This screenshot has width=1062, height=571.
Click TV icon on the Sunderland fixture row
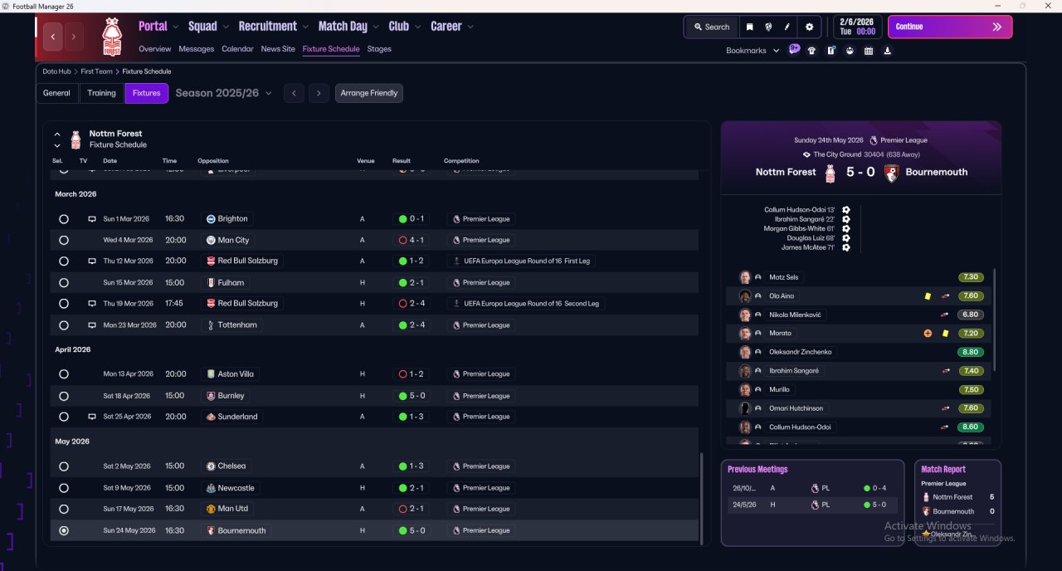[92, 417]
